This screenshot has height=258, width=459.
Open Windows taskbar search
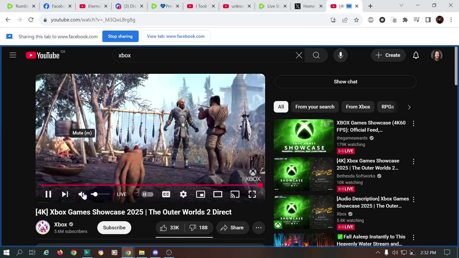click(x=19, y=252)
